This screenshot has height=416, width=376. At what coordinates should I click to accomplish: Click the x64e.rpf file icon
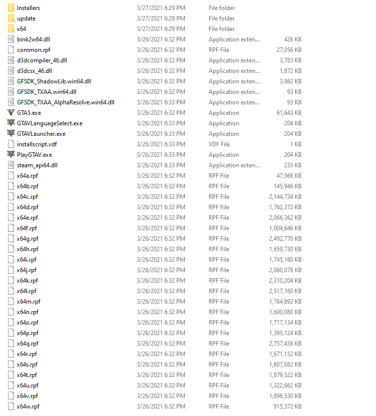[11, 217]
